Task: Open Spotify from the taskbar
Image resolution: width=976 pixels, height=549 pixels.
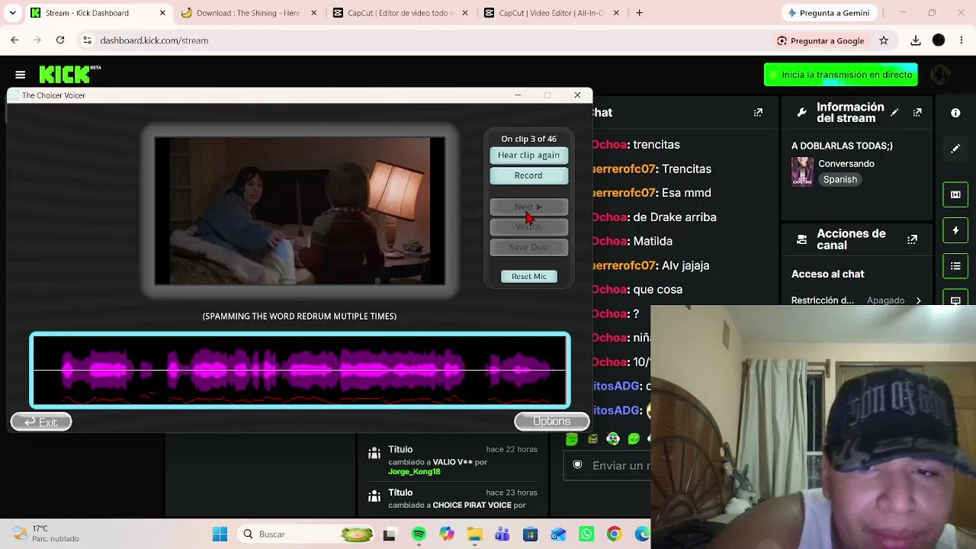Action: [419, 534]
